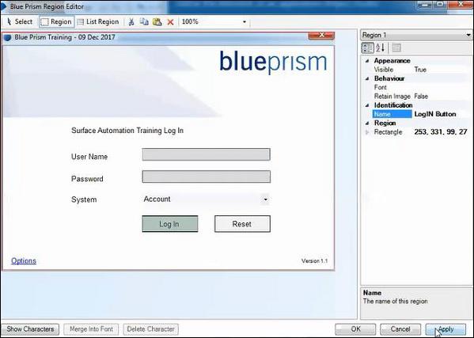Cancel the region editor changes

coord(400,329)
